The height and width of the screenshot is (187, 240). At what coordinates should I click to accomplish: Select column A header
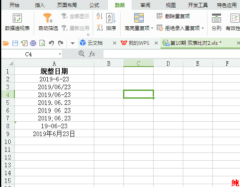tap(54, 63)
